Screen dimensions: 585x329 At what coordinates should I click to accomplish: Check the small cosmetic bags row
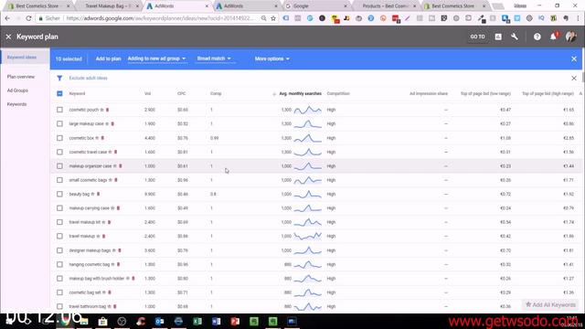pos(59,180)
